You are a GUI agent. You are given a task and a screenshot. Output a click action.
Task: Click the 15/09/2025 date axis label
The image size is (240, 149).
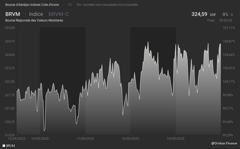click(17, 139)
